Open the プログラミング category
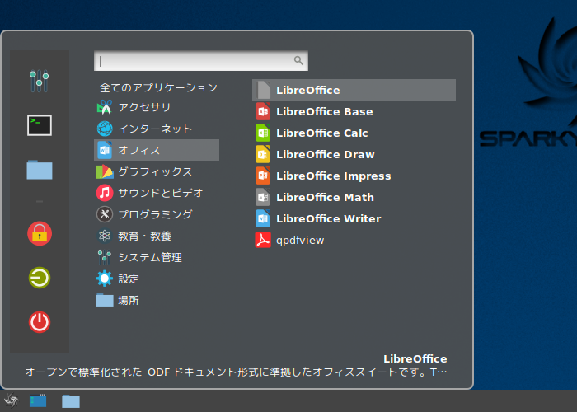Screen dimensions: 577x412 (157, 214)
